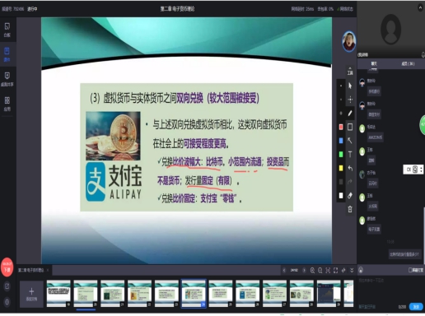Select the arrow pointer tool
The image size is (425, 316).
coord(350,86)
